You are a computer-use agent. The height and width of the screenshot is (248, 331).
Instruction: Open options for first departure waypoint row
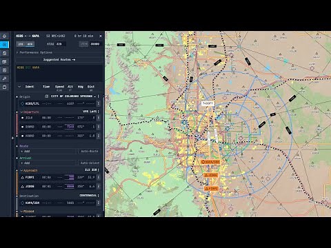coord(99,118)
